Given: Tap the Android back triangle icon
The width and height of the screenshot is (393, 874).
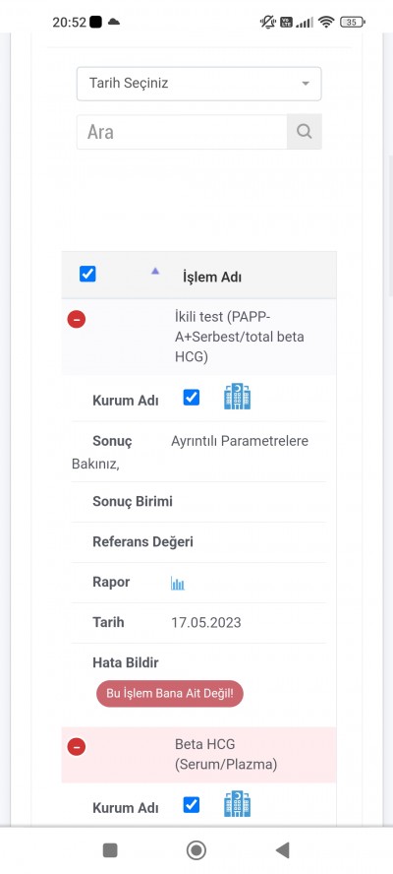Looking at the screenshot, I should (283, 850).
